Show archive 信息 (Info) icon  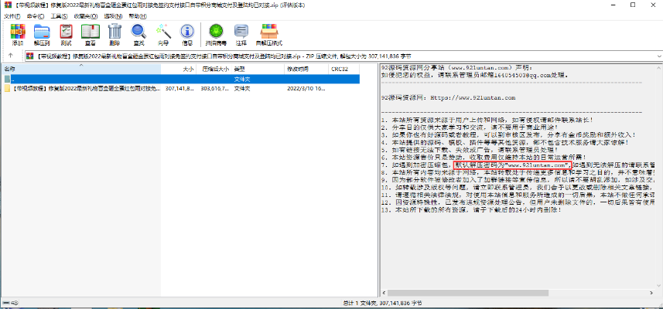[186, 35]
